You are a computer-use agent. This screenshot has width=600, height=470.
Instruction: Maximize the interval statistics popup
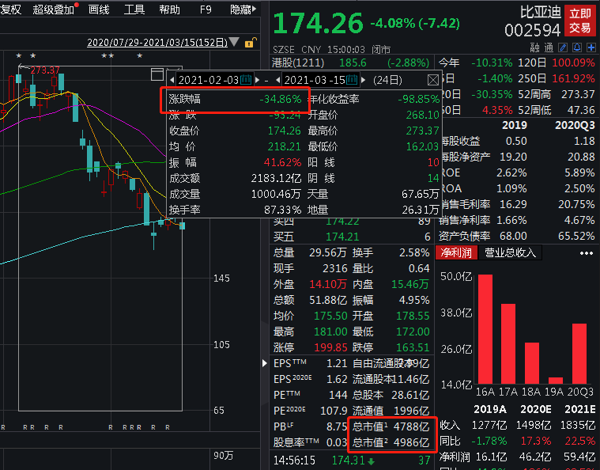click(157, 74)
